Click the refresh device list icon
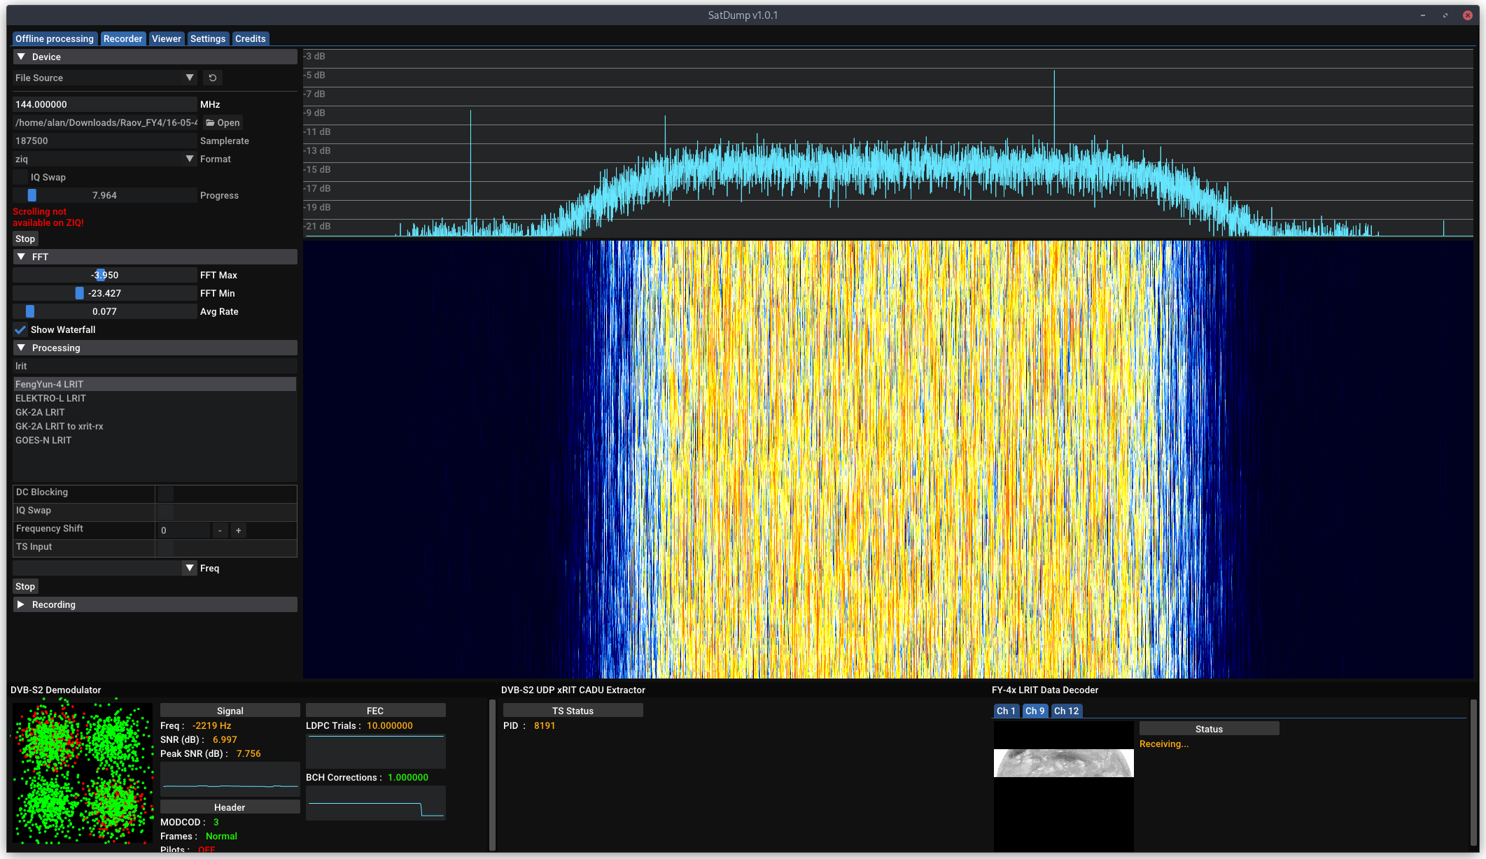The image size is (1486, 859). coord(213,78)
